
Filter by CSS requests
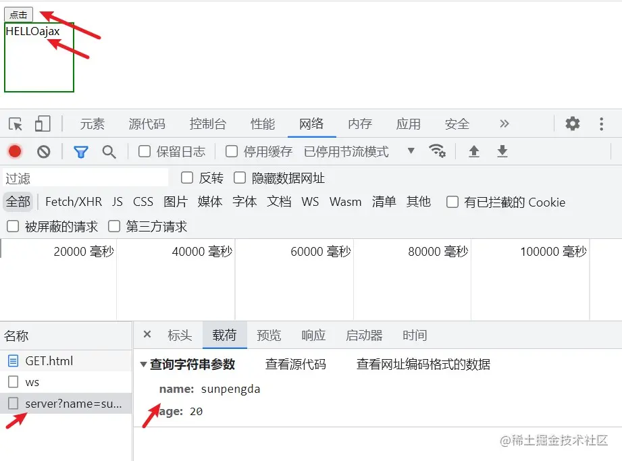click(x=142, y=202)
